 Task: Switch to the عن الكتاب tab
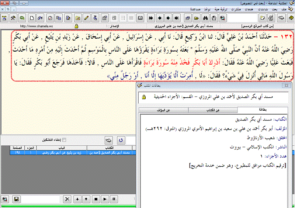click(x=213, y=110)
